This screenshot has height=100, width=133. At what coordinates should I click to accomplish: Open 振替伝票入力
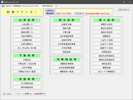(x=27, y=32)
